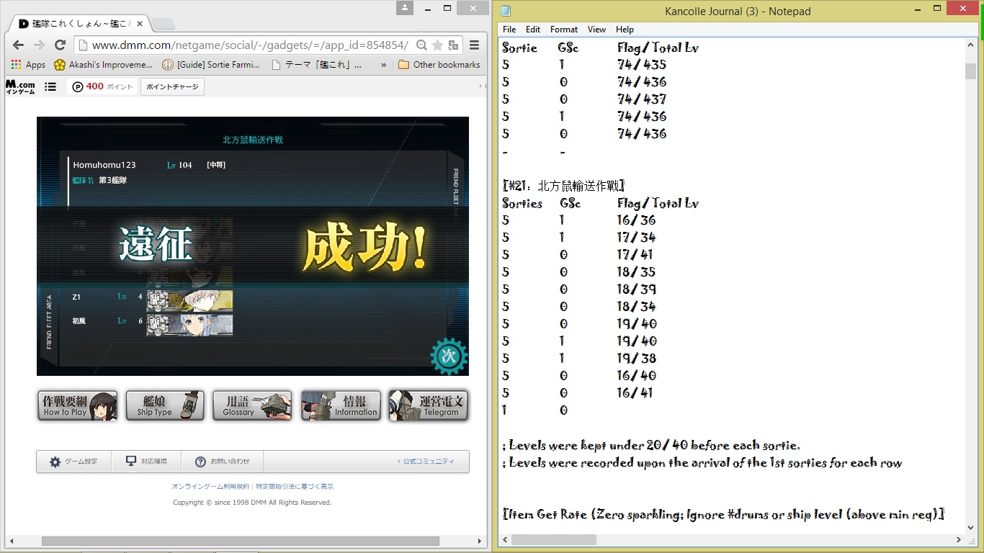Click "Levels were kept under 20/ 40" line
This screenshot has width=984, height=553.
point(651,445)
